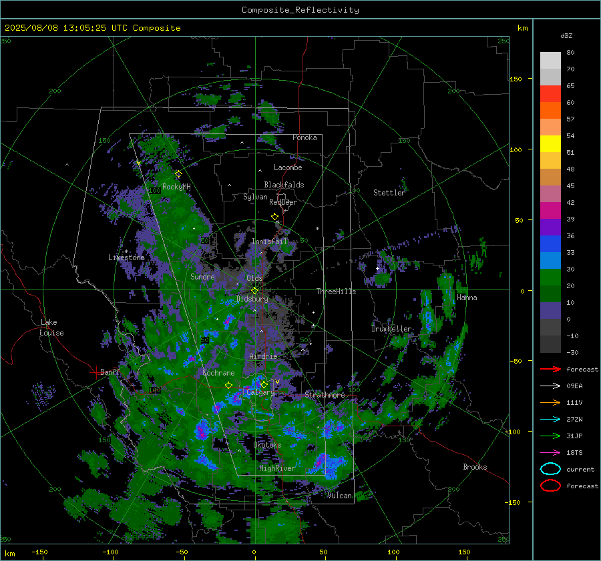Click the Vulcan label
The height and width of the screenshot is (561, 601).
340,496
